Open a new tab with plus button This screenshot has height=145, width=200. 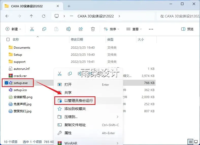point(69,6)
